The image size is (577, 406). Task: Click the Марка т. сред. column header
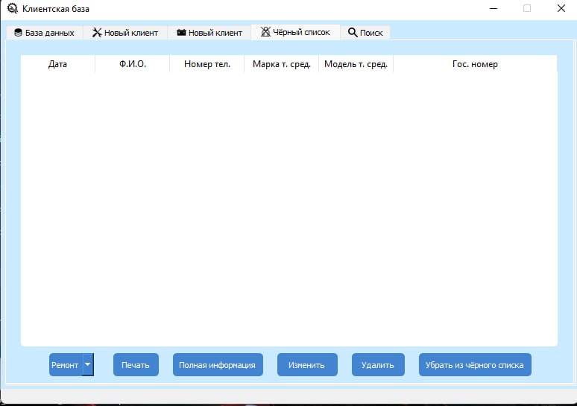point(282,64)
